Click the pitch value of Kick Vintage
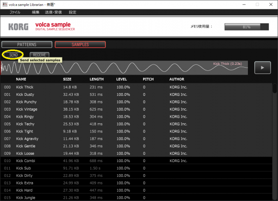 (144, 109)
